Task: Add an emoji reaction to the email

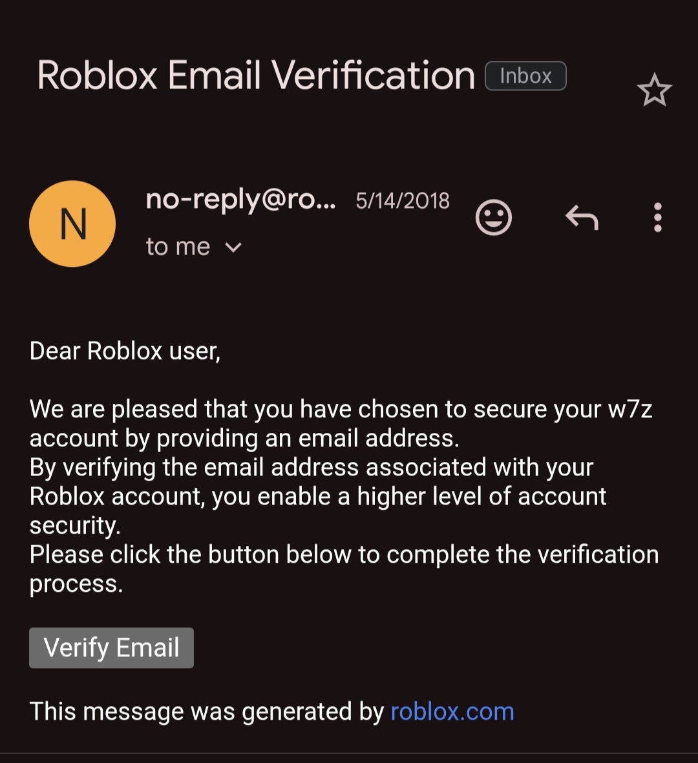Action: coord(494,218)
